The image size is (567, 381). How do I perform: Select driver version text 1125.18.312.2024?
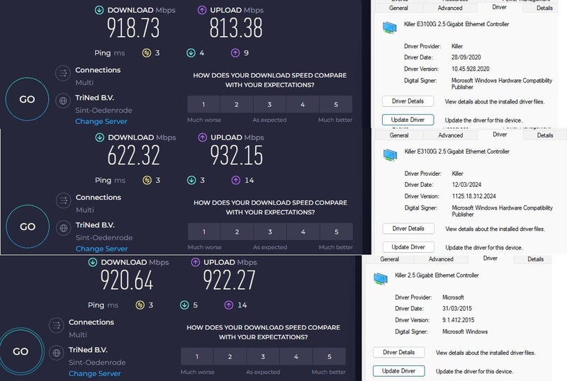pos(474,196)
